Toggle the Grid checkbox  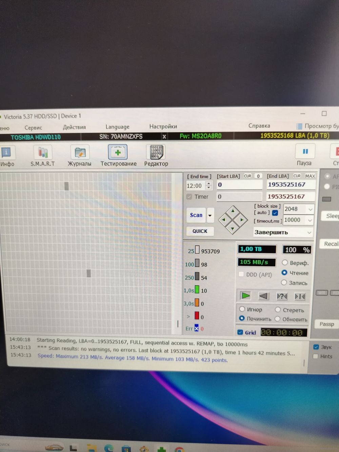pos(240,332)
